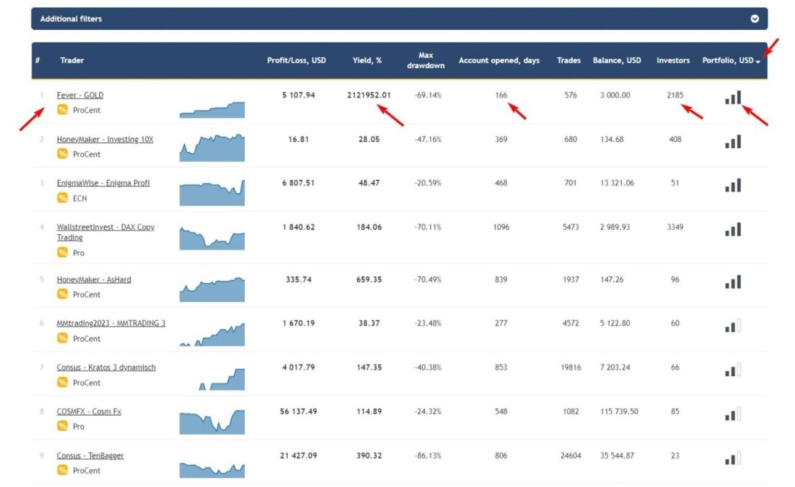Click the portfolio bars icon for COSMFX

coord(733,414)
